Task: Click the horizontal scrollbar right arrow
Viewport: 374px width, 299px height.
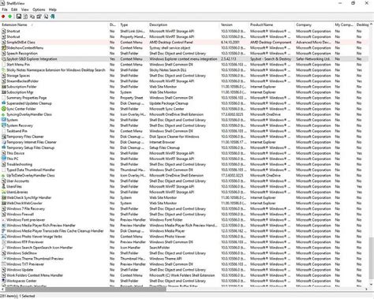Action: click(x=367, y=290)
